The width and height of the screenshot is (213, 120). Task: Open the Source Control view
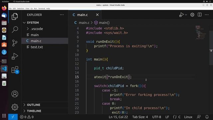coord(15,43)
